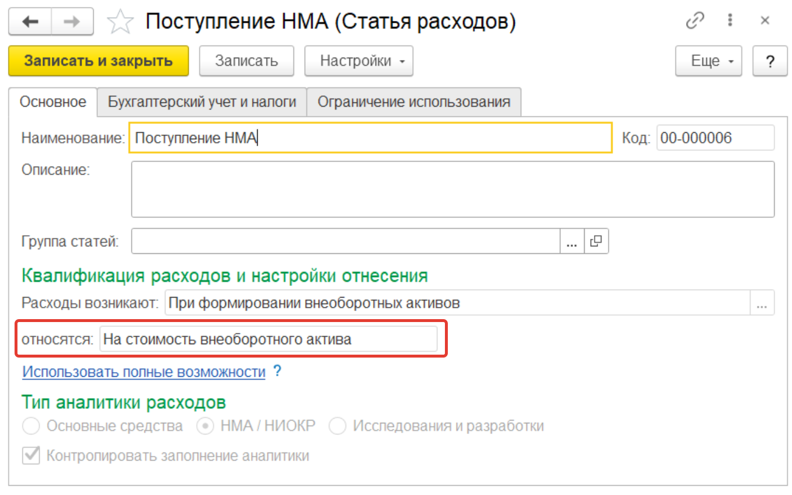Open the three-dot vertical menu
This screenshot has width=792, height=495.
pyautogui.click(x=730, y=21)
